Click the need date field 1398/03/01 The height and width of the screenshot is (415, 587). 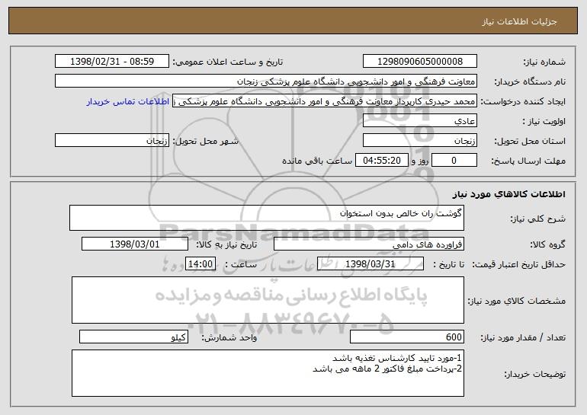[x=135, y=244]
